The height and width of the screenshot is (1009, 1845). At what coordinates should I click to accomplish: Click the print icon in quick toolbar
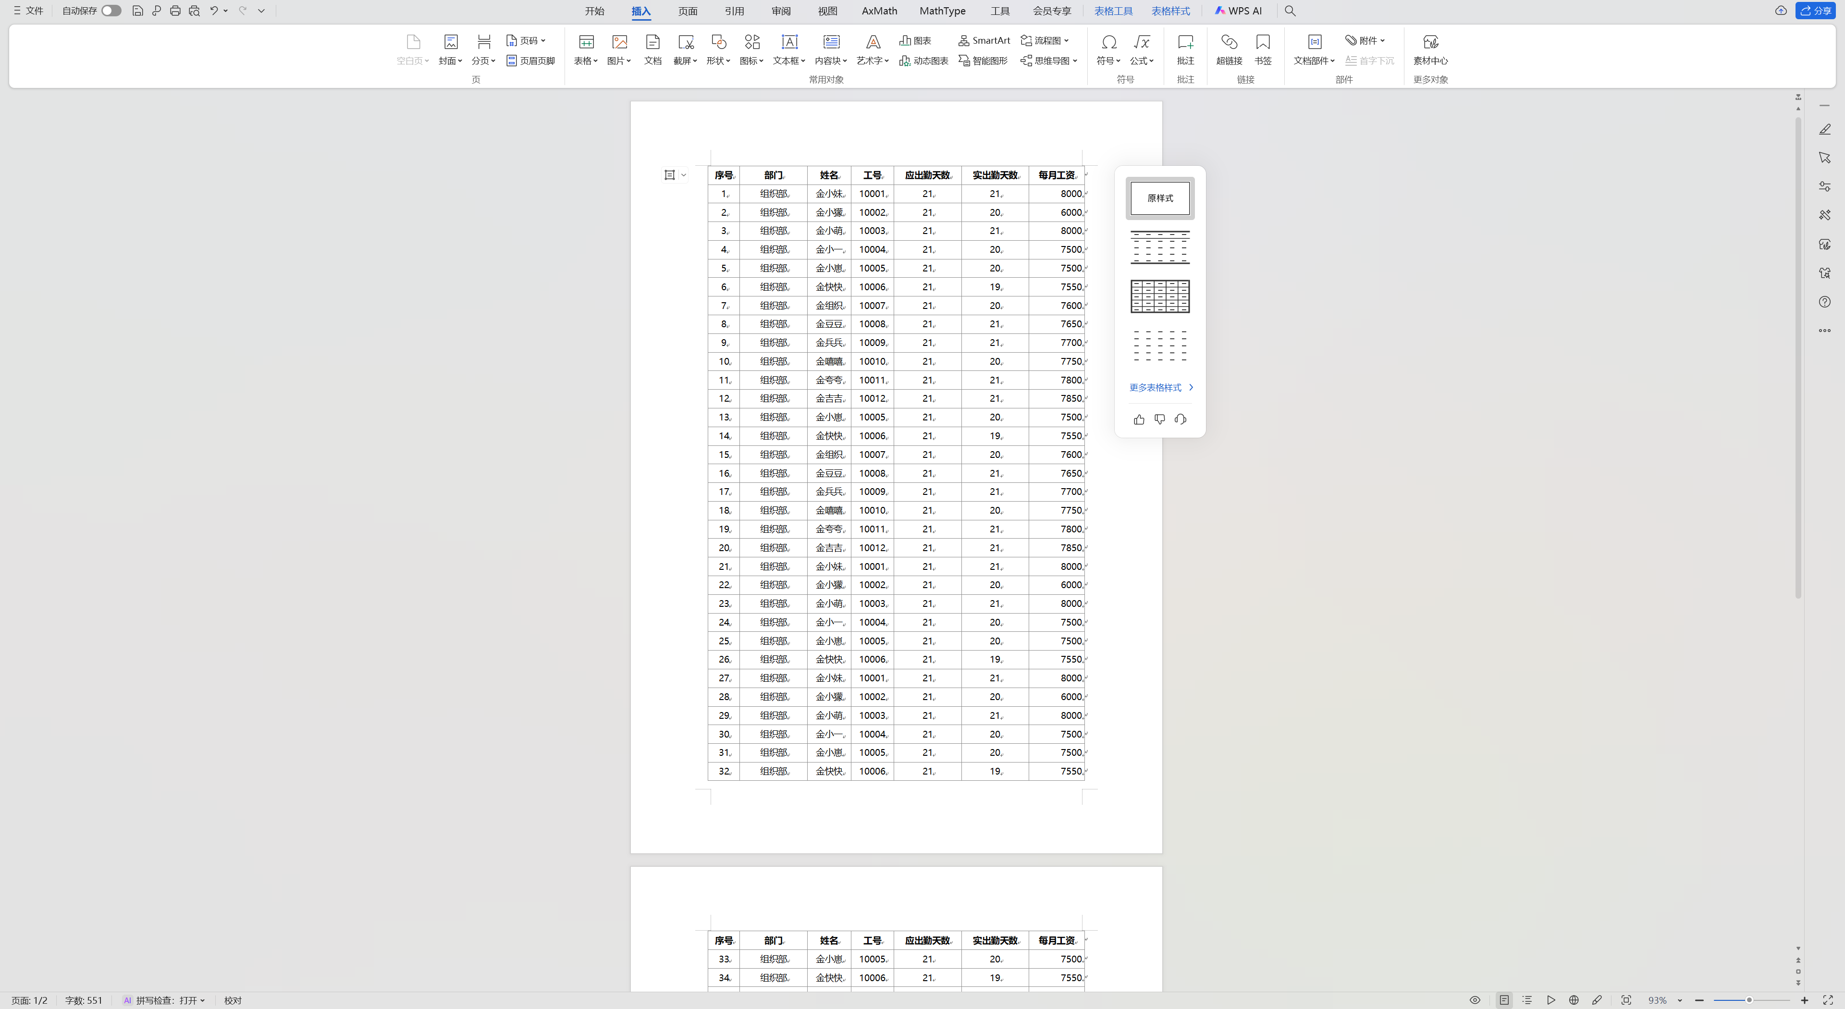point(175,11)
